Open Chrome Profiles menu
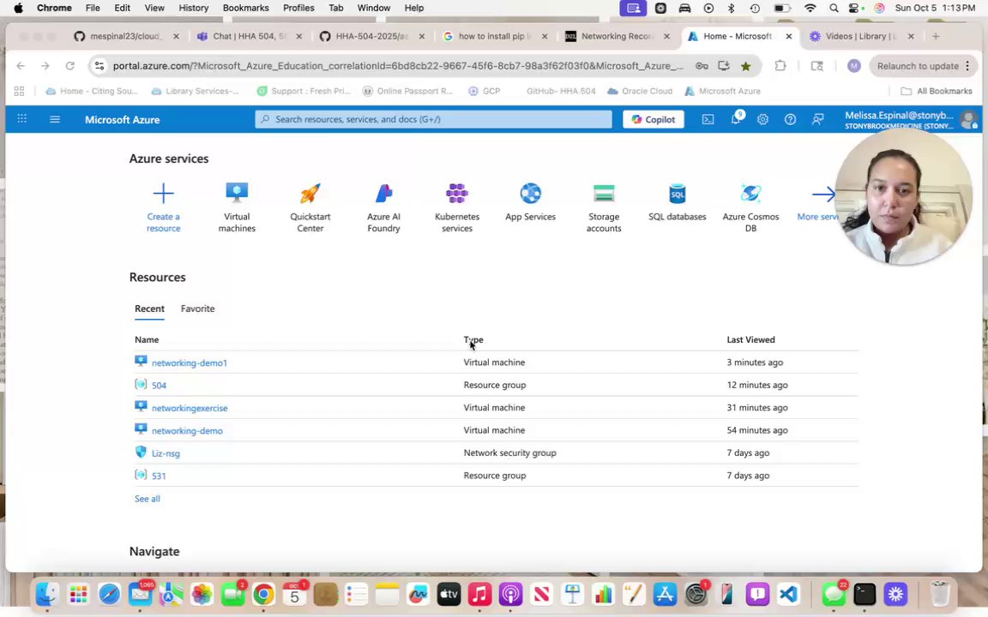 pyautogui.click(x=298, y=9)
